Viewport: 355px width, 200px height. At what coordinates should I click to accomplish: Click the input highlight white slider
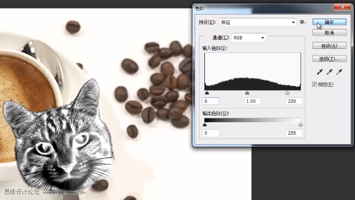coord(287,93)
